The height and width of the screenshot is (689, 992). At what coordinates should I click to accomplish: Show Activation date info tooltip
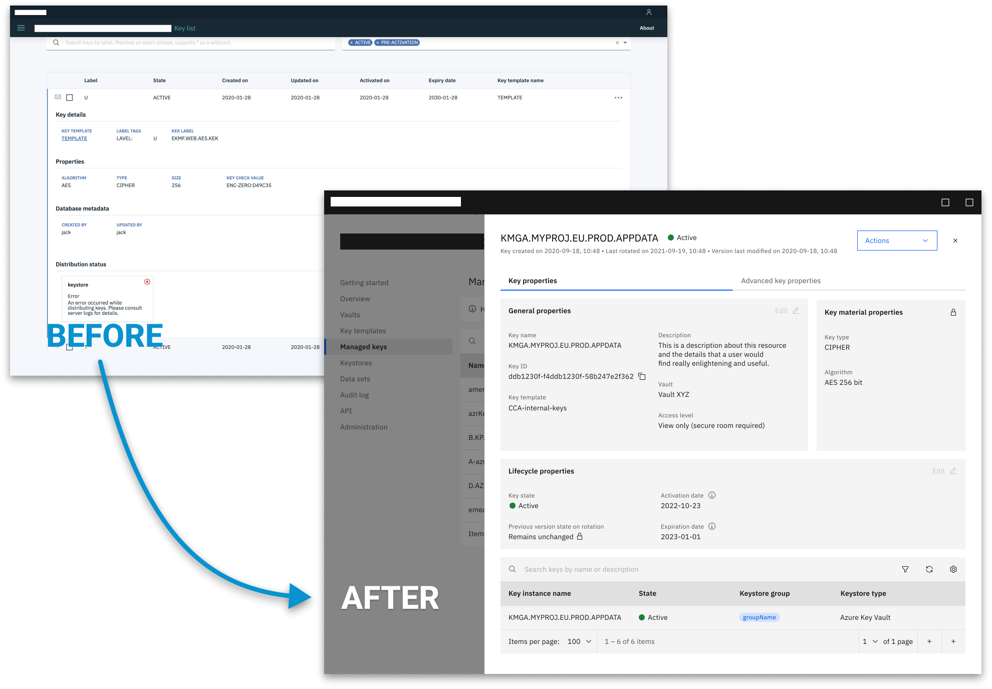[712, 495]
